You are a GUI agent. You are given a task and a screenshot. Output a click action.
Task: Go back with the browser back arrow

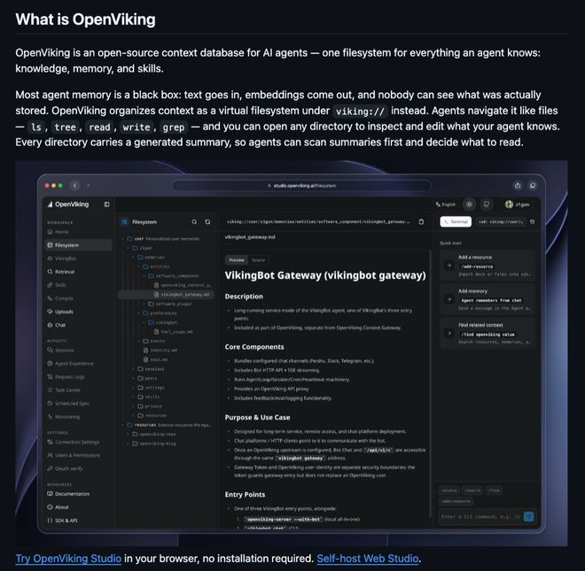pos(75,185)
